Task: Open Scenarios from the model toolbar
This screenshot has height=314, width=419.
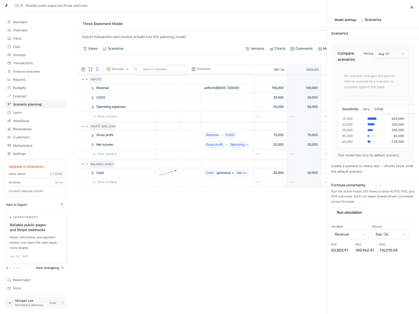Action: point(113,49)
